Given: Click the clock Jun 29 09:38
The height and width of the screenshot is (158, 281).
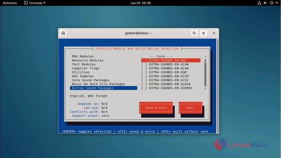Looking at the screenshot, I should pyautogui.click(x=140, y=3).
